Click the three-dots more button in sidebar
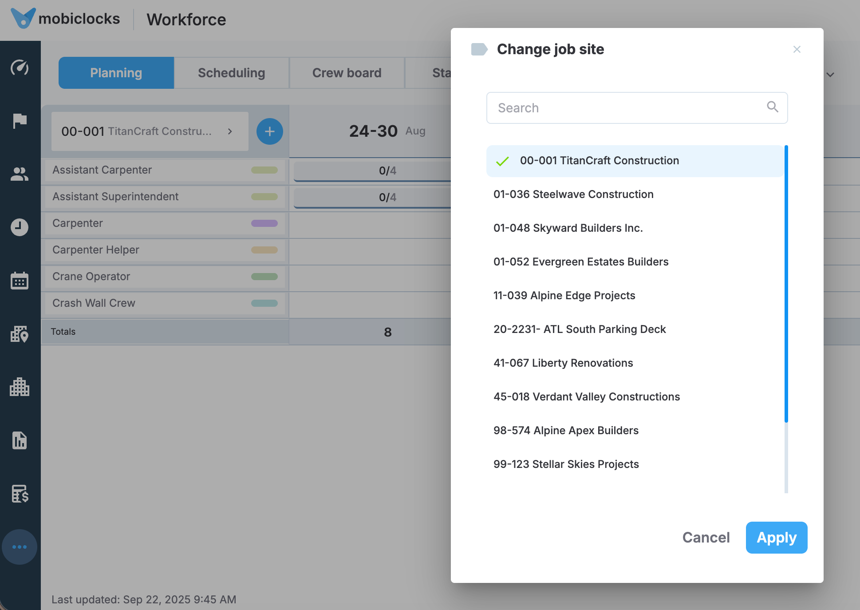 coord(20,547)
